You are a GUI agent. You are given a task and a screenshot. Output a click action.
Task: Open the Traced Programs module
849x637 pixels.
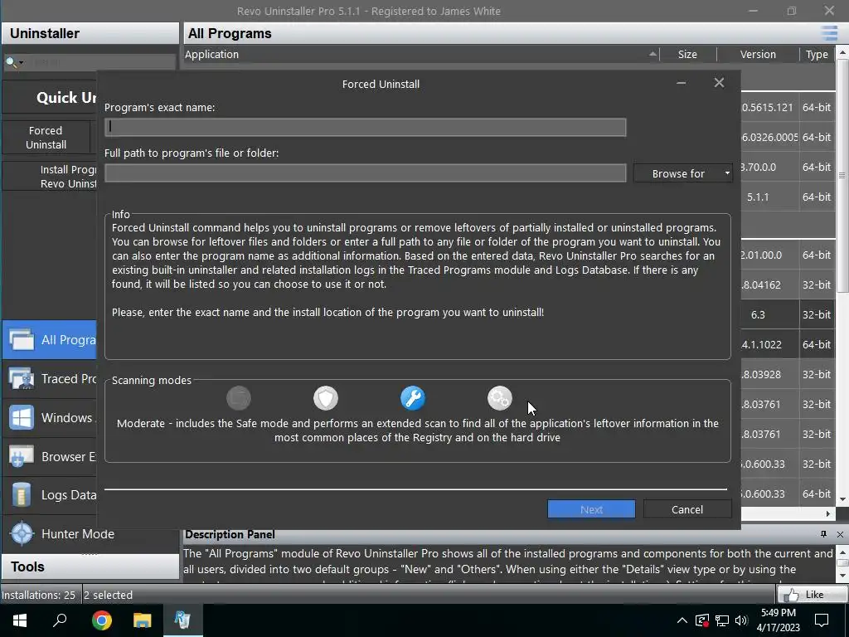50,378
